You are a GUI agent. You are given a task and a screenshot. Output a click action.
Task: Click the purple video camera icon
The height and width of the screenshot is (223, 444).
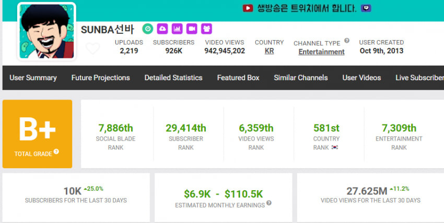192,29
